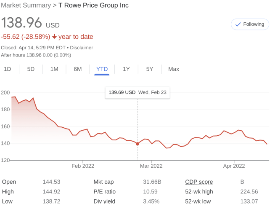Click the Mar 2022 axis label
The height and width of the screenshot is (204, 275).
(x=151, y=166)
